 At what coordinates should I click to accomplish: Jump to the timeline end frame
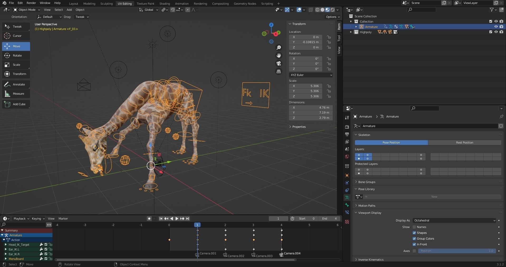pos(187,219)
